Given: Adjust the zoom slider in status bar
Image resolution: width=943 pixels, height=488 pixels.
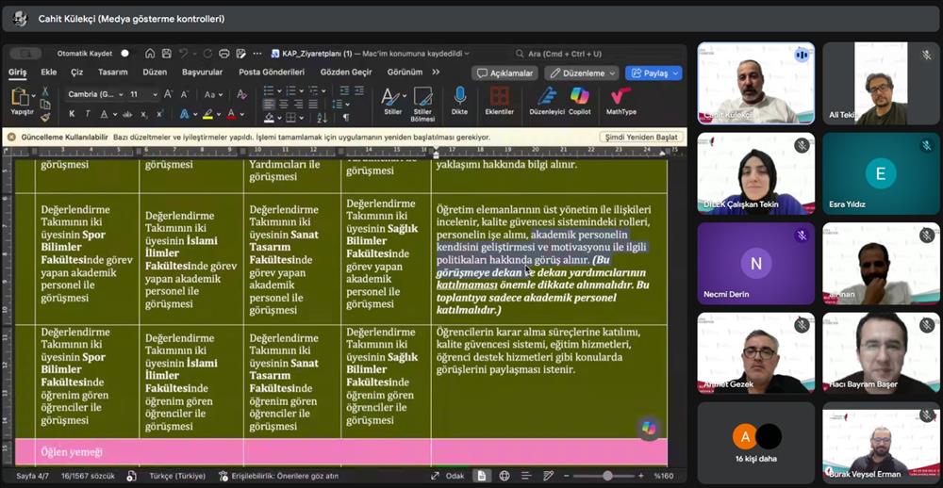Looking at the screenshot, I should [x=607, y=476].
